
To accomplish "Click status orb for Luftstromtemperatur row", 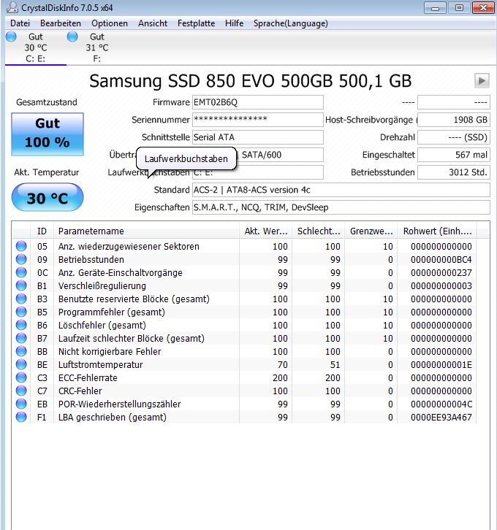I will tap(21, 364).
